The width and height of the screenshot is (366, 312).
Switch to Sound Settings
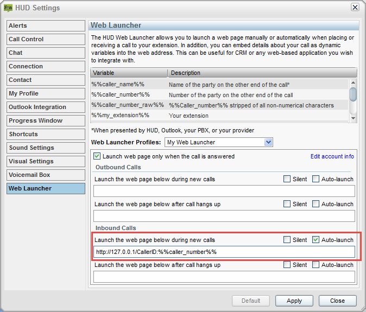(46, 148)
